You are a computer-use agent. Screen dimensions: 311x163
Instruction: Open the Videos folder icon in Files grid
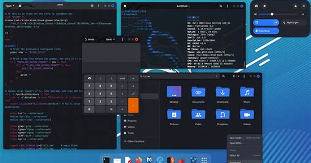(247, 114)
